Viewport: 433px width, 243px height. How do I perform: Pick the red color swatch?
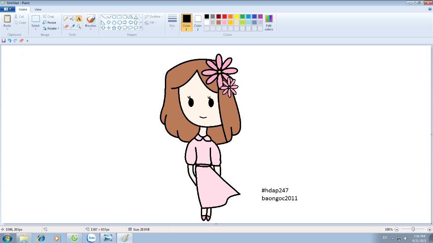click(225, 16)
